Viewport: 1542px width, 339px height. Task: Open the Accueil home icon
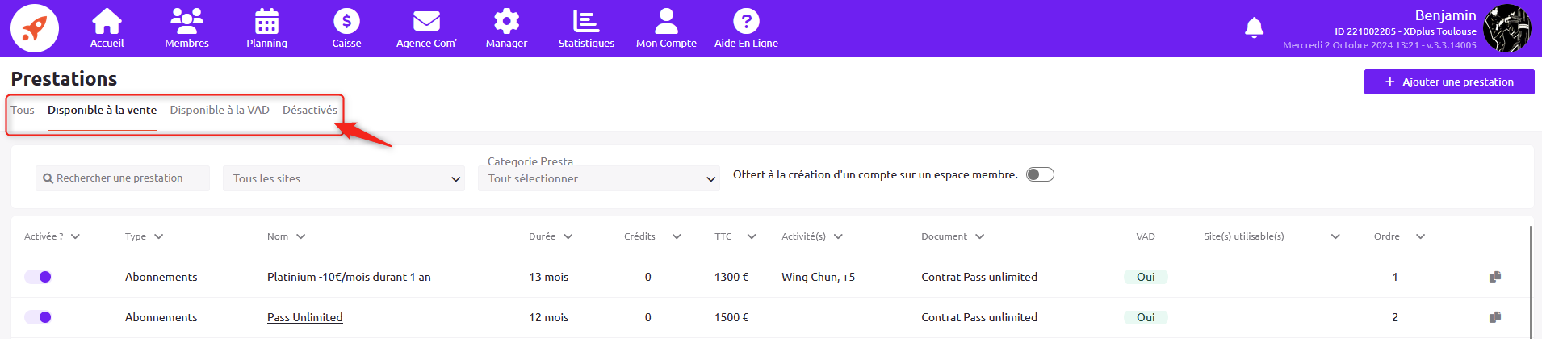(x=107, y=22)
